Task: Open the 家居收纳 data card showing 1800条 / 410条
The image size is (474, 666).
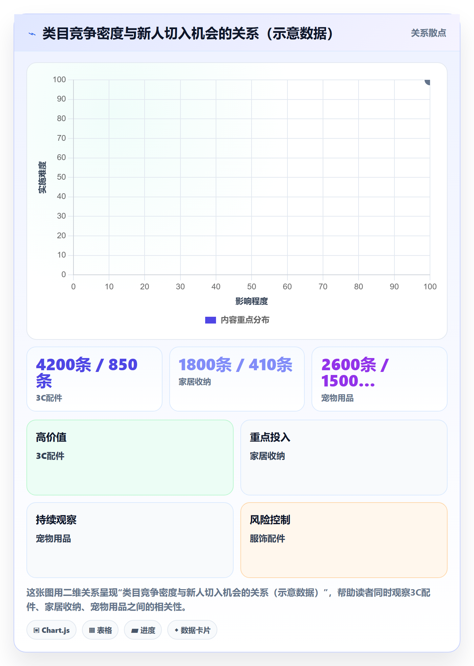Action: [237, 379]
